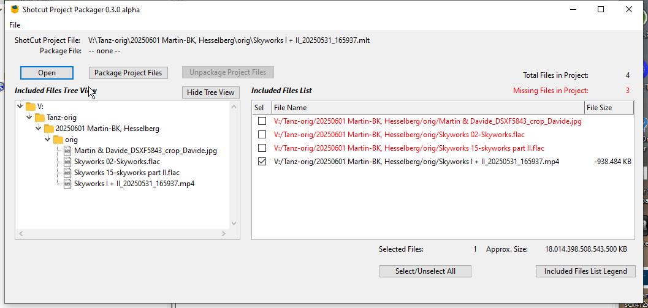Image resolution: width=648 pixels, height=308 pixels.
Task: Click the Package File '-- none --' value
Action: tap(105, 51)
